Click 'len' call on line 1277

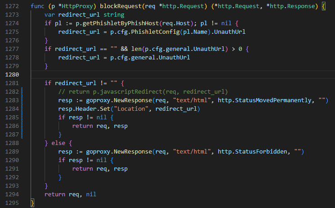pyautogui.click(x=136, y=49)
